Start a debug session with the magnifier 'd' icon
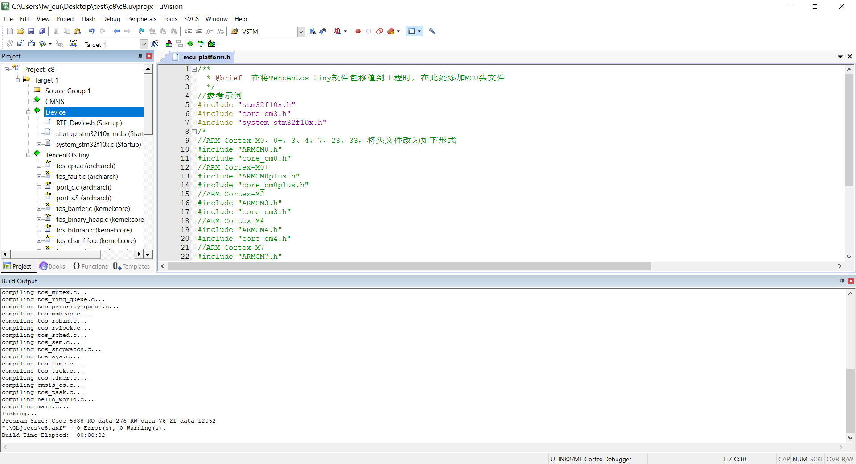856x464 pixels. 337,31
